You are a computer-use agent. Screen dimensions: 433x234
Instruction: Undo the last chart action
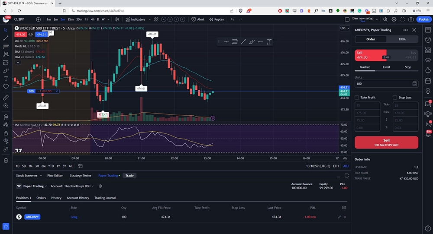(x=232, y=19)
